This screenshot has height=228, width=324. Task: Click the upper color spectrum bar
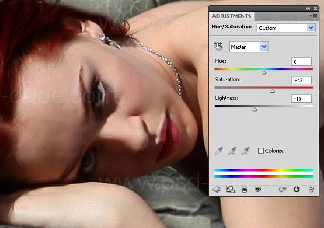click(264, 170)
